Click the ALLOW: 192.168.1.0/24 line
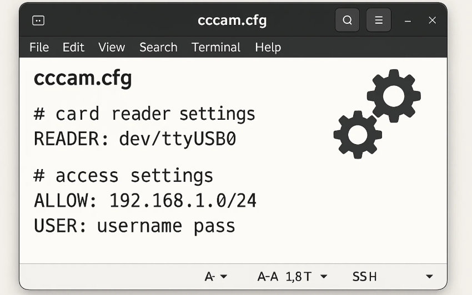 click(x=145, y=201)
